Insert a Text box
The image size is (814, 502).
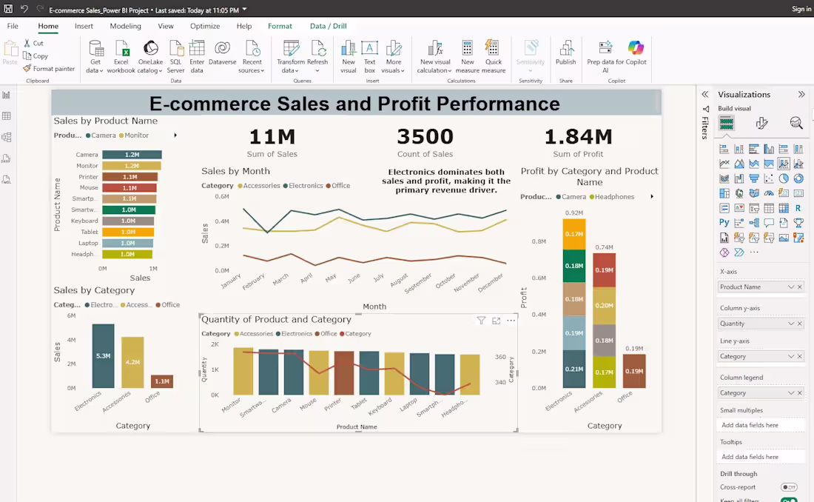[369, 57]
